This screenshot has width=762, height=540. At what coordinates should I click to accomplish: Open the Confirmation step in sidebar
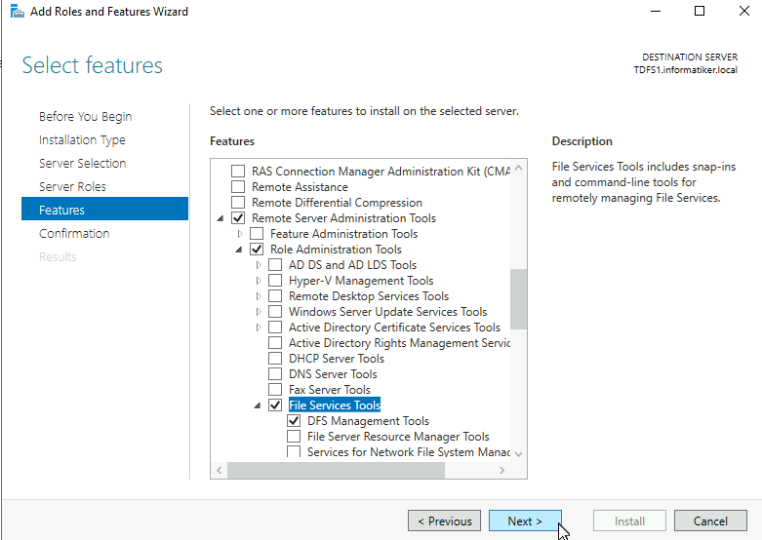point(74,233)
